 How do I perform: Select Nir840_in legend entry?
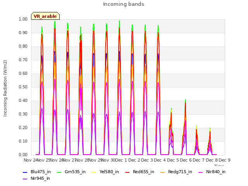click(x=212, y=172)
